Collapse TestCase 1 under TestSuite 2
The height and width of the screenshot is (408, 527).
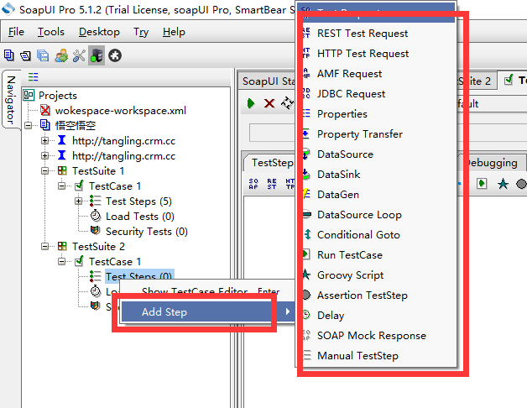pyautogui.click(x=62, y=262)
